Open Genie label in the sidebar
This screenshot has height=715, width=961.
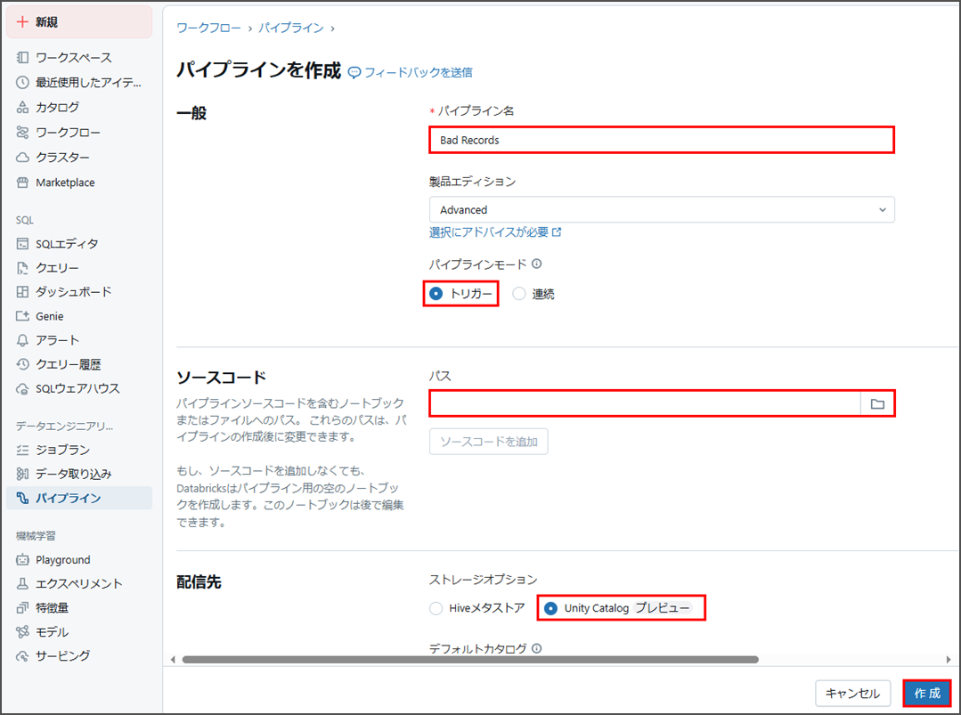pos(50,316)
